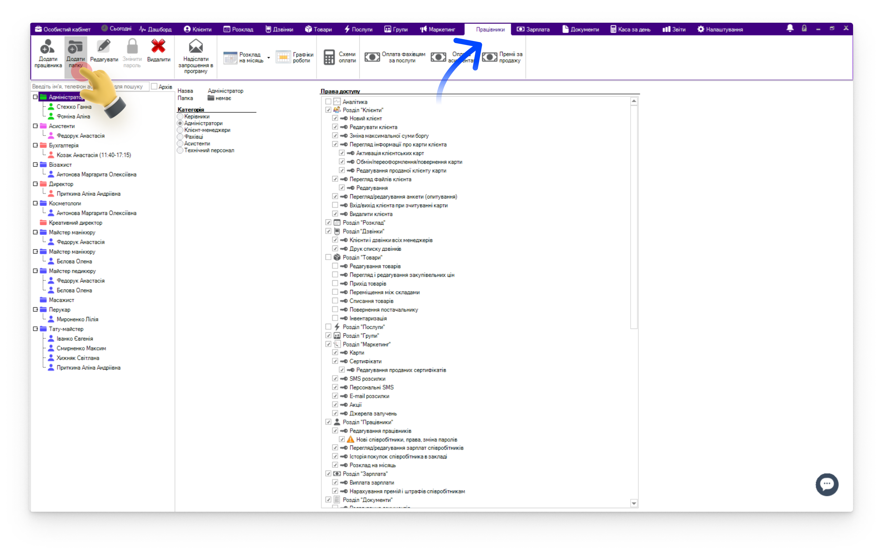Click the Add employee icon

[x=48, y=46]
